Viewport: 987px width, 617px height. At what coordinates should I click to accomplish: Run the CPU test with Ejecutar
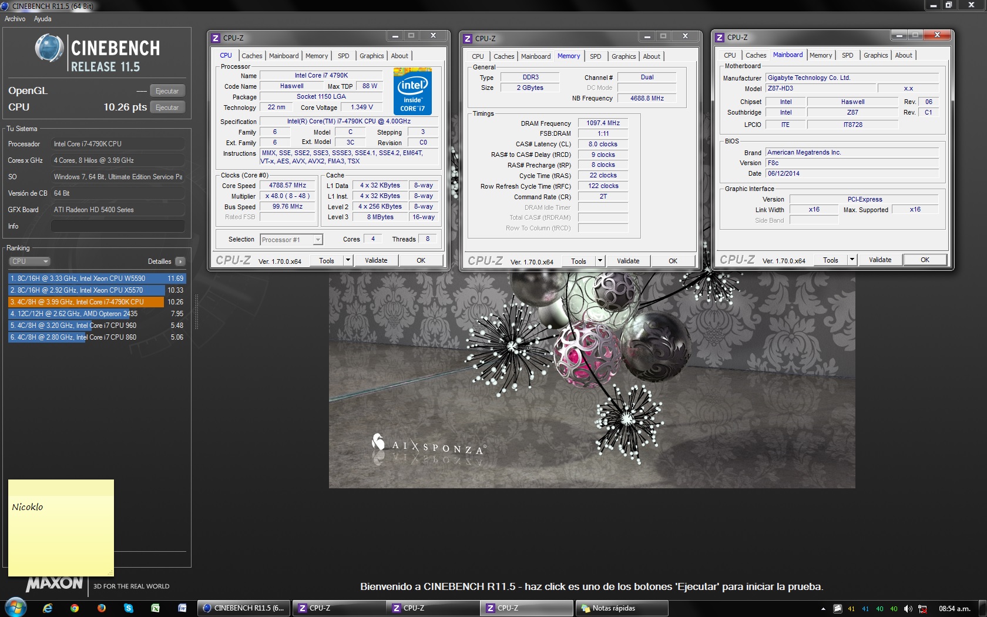point(167,108)
